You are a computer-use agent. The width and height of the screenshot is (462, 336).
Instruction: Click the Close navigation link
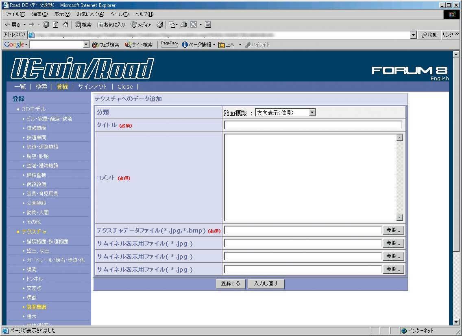click(x=125, y=86)
